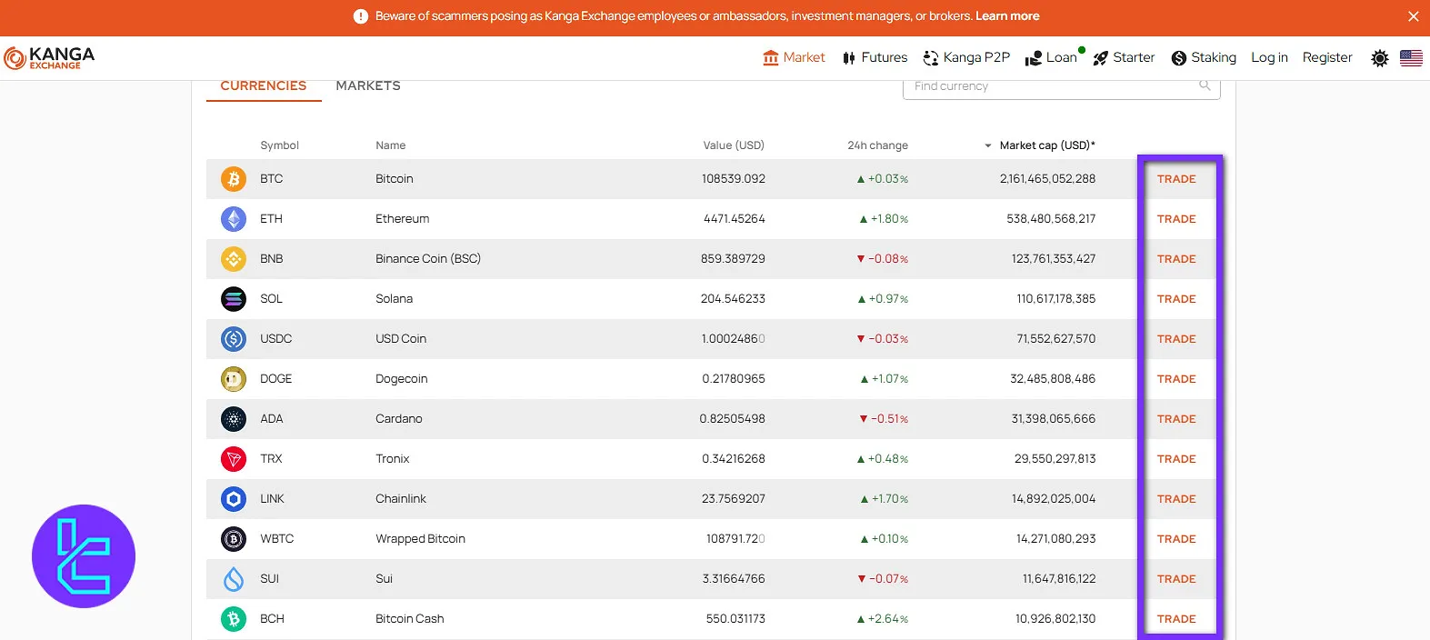Image resolution: width=1430 pixels, height=640 pixels.
Task: Click the BNB coin icon
Action: coord(234,259)
